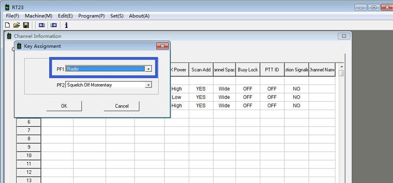Confirm with the OK button
393x183 pixels.
tap(64, 106)
